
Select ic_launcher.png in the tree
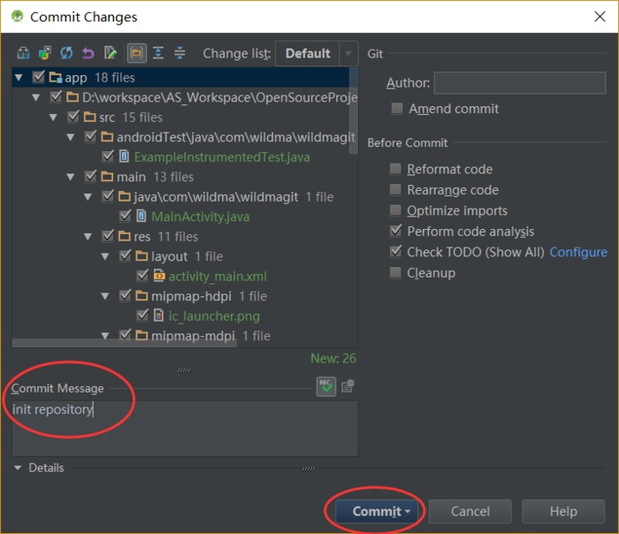click(x=214, y=317)
